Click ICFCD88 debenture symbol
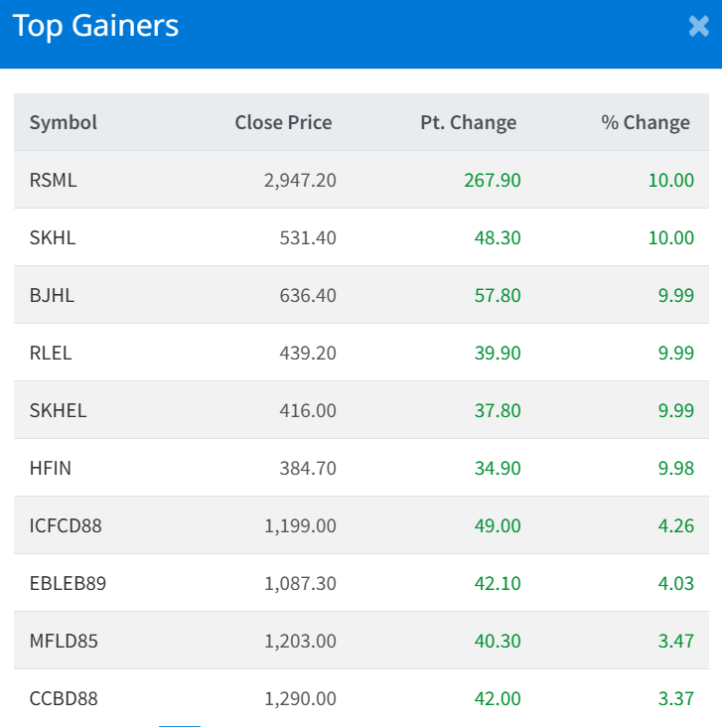This screenshot has height=727, width=722. tap(66, 525)
